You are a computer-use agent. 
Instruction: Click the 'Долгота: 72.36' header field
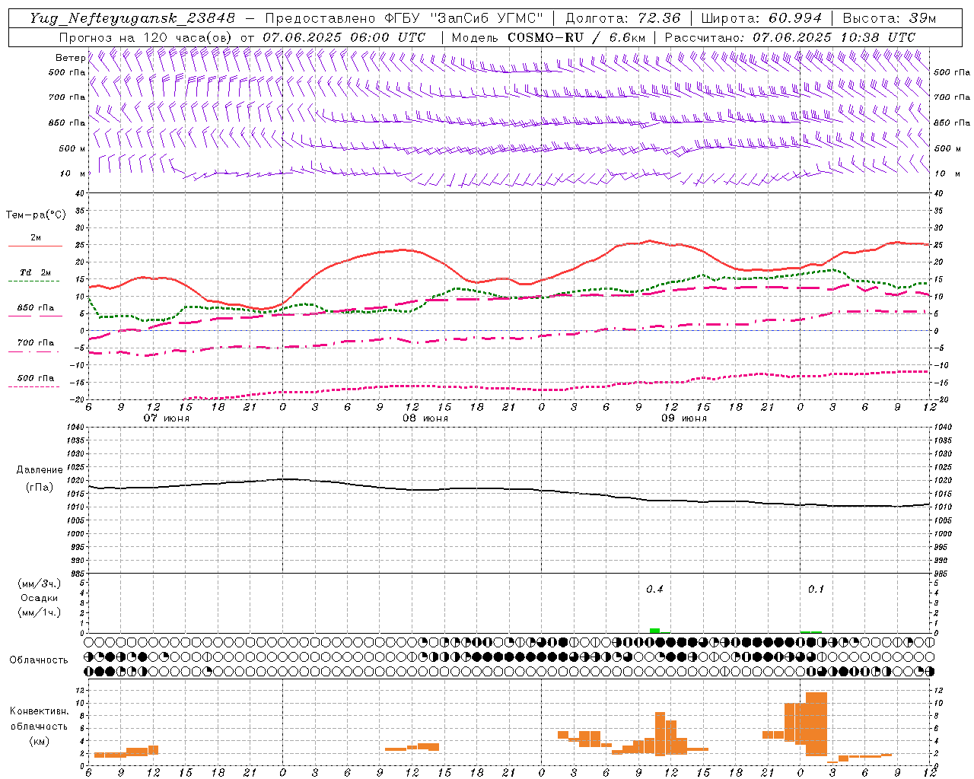pyautogui.click(x=622, y=17)
